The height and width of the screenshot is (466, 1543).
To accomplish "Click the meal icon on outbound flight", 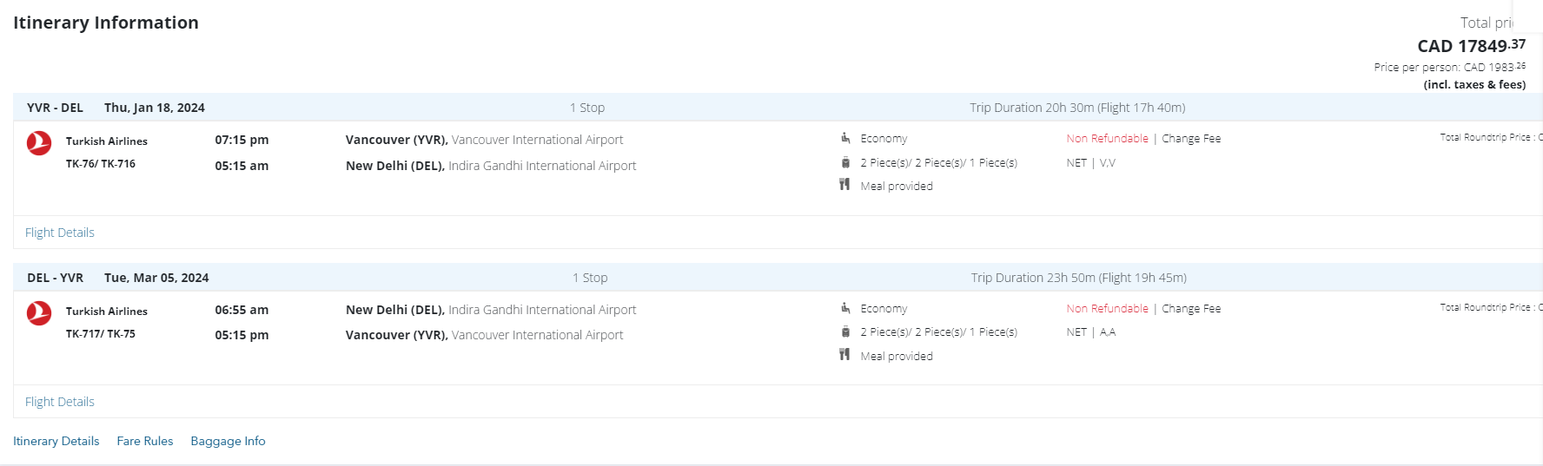I will click(844, 185).
